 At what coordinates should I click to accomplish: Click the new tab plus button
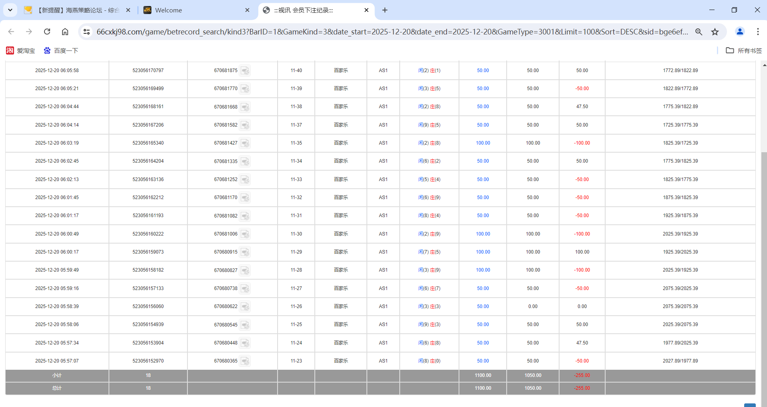coord(385,10)
